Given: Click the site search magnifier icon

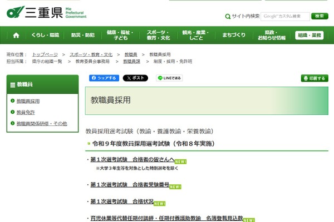Looking at the screenshot, I should pos(228,16).
